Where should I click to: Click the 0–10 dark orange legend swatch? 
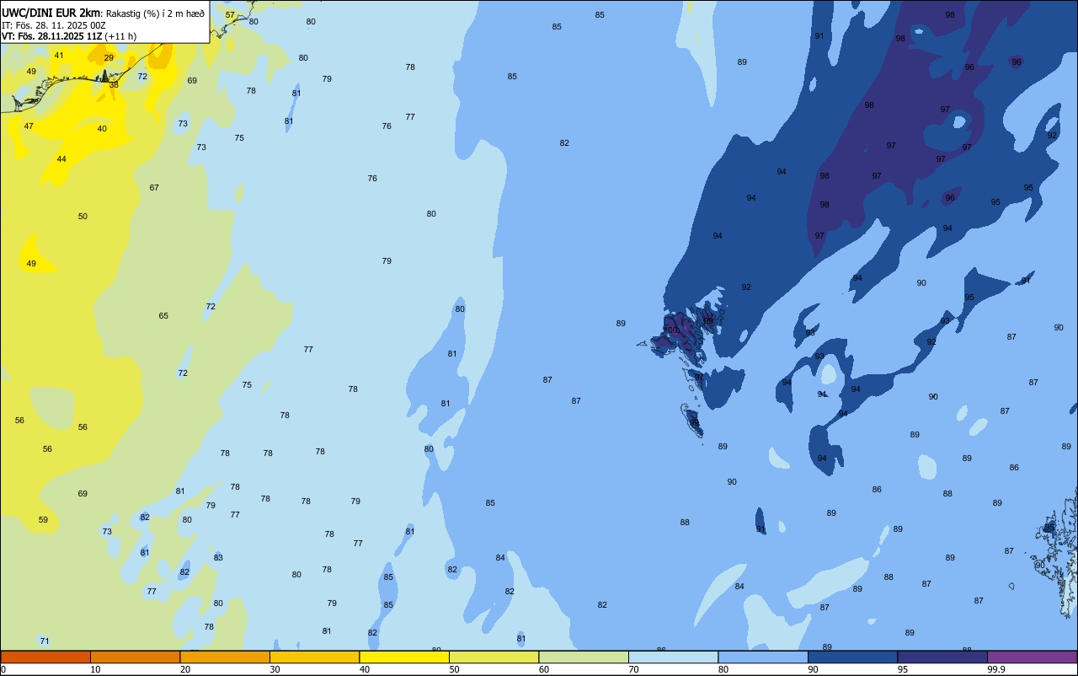[x=45, y=657]
